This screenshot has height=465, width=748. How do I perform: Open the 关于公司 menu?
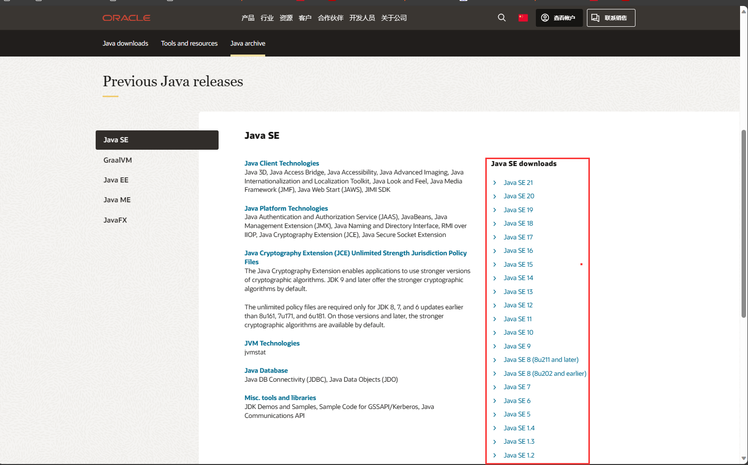[x=394, y=18]
